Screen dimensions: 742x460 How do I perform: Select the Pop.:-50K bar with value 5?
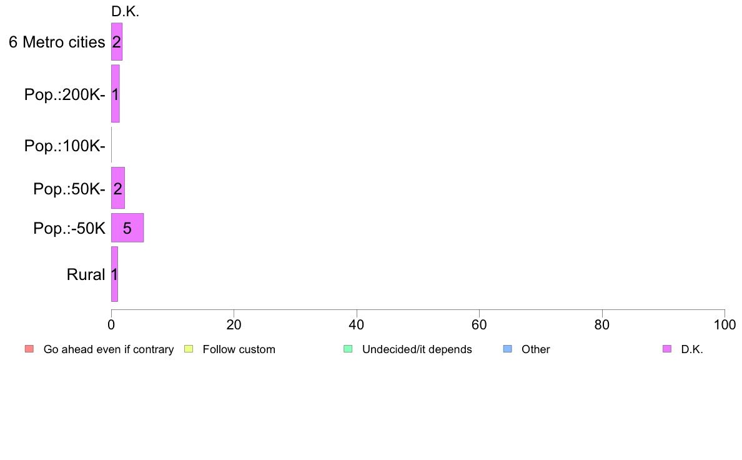127,228
